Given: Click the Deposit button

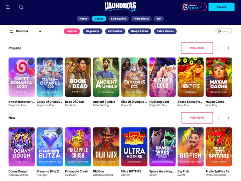Looking at the screenshot, I should point(221,7).
